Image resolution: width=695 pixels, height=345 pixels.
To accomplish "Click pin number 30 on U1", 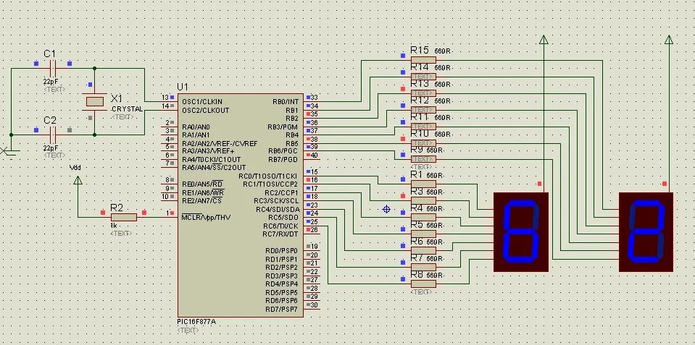I will pyautogui.click(x=315, y=304).
